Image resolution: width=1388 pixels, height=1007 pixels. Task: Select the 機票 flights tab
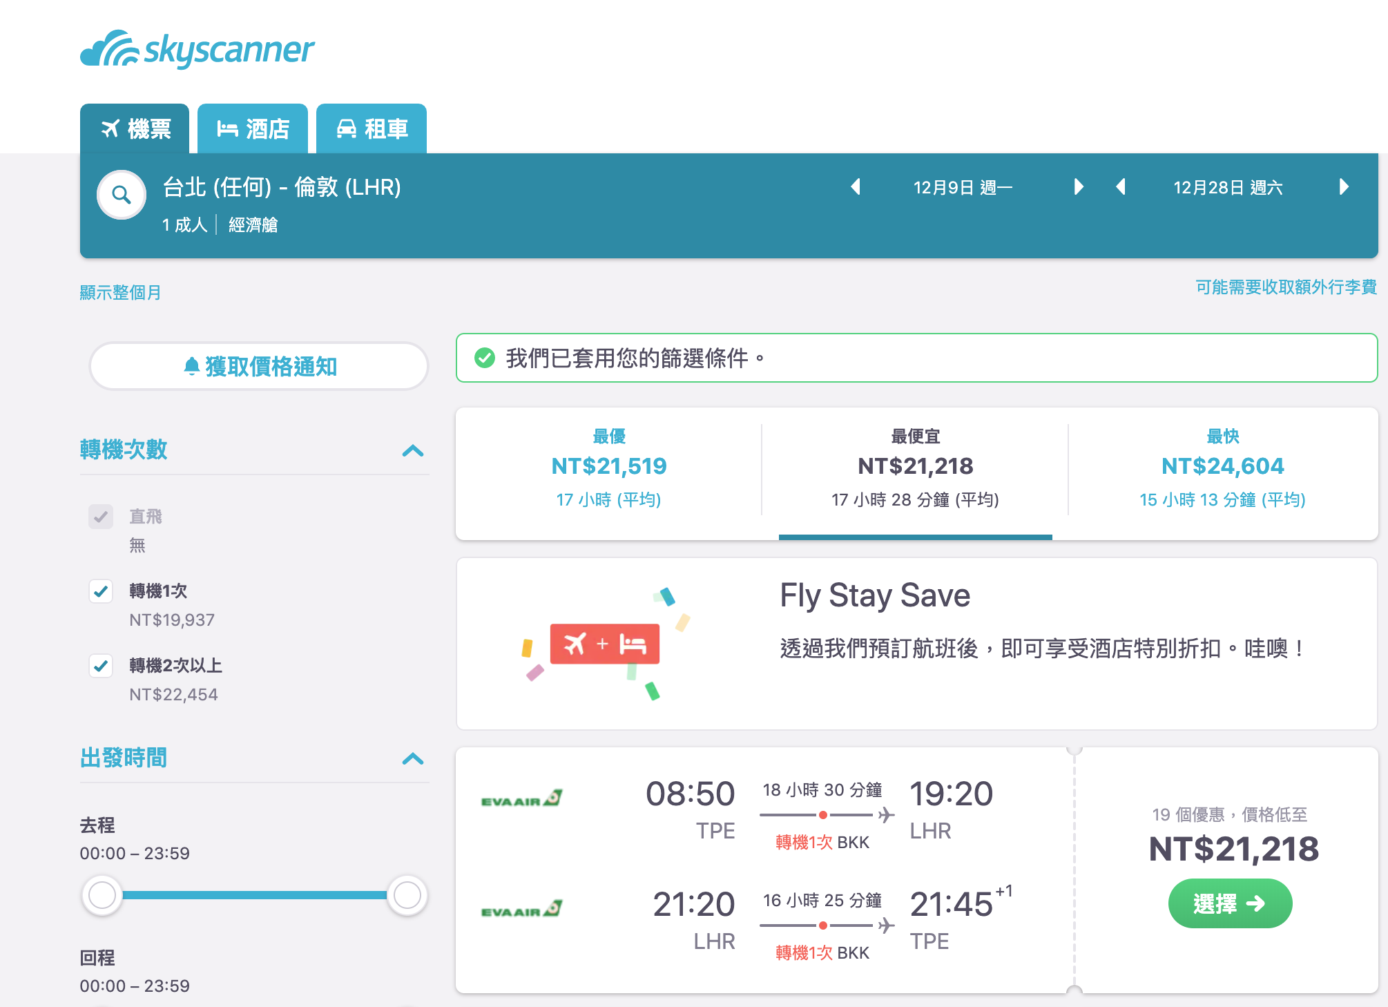(135, 128)
